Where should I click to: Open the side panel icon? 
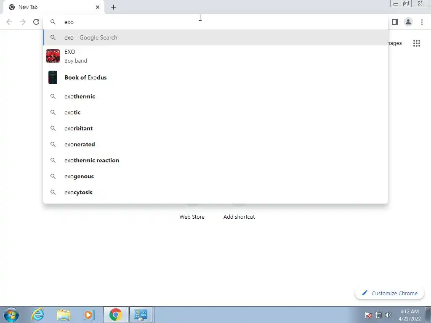pyautogui.click(x=395, y=22)
